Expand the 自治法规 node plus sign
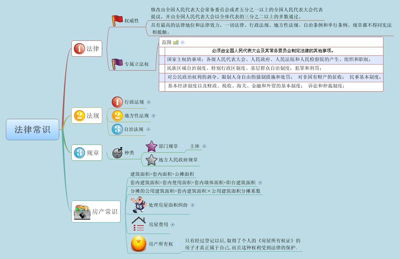The image size is (400, 259). (x=149, y=129)
